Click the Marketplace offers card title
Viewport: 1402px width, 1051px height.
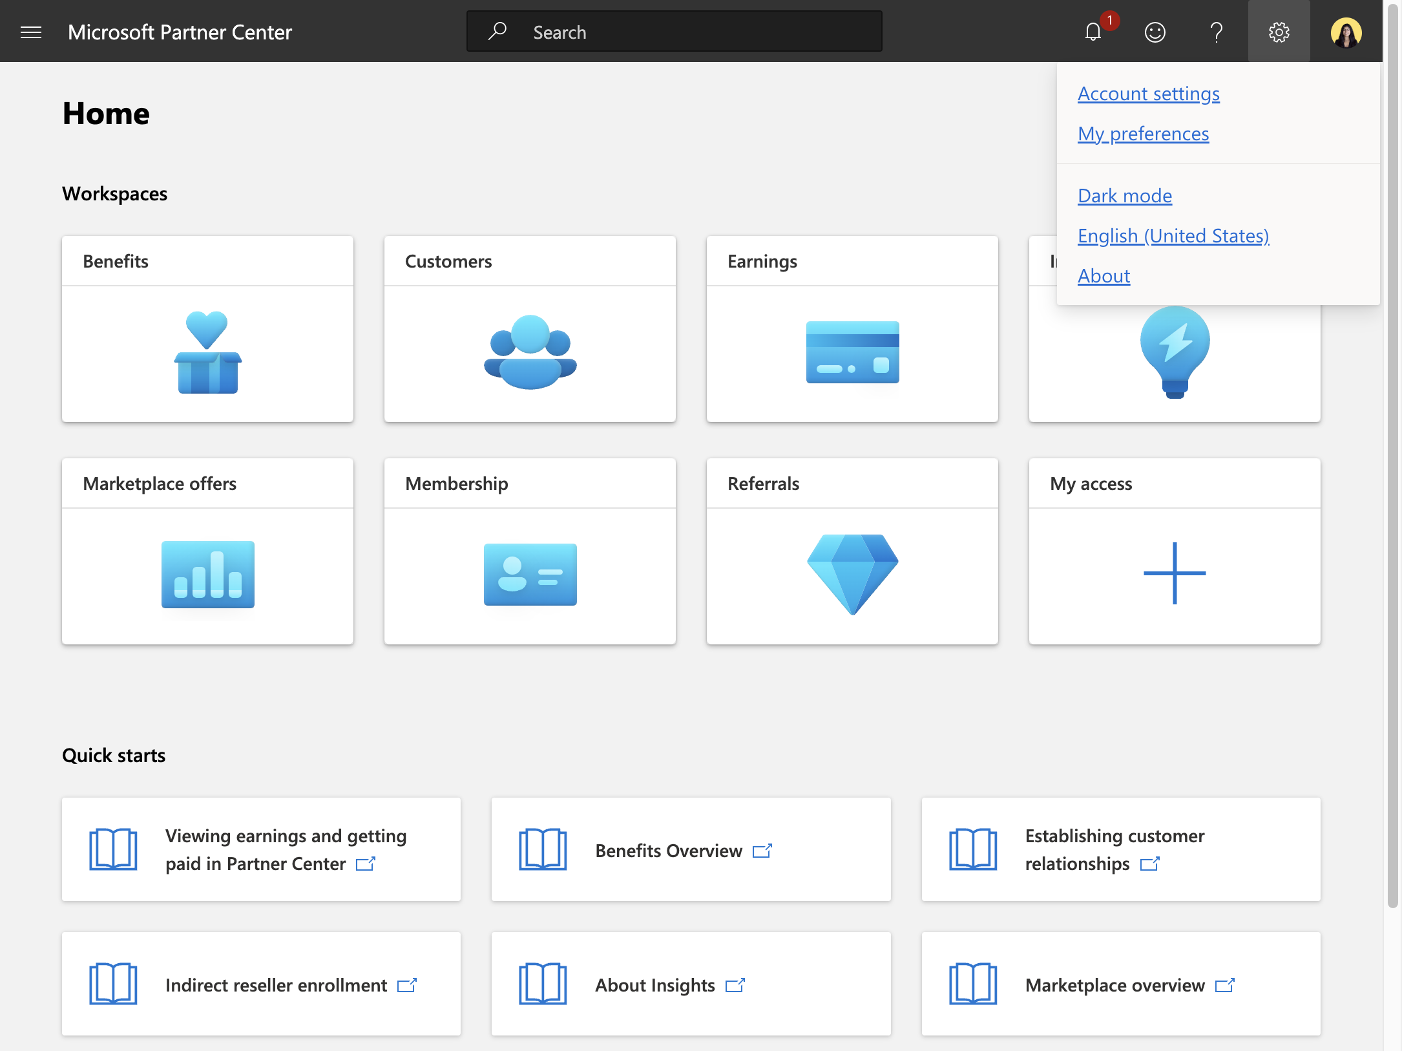coord(160,483)
